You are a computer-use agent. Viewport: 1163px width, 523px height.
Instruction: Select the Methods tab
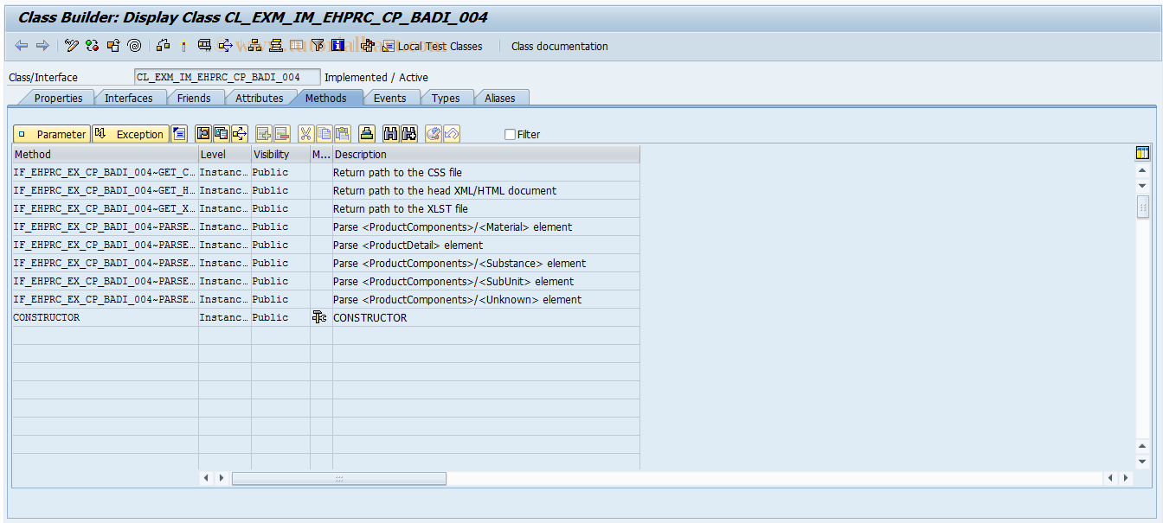325,98
